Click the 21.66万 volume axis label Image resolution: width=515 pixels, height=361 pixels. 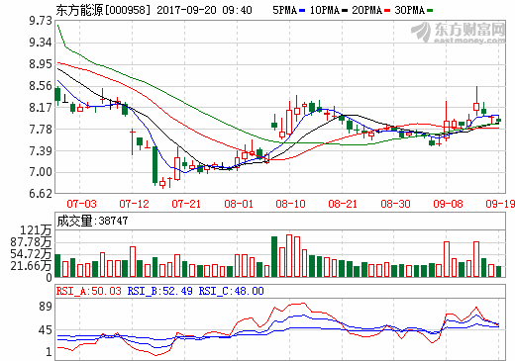point(31,265)
